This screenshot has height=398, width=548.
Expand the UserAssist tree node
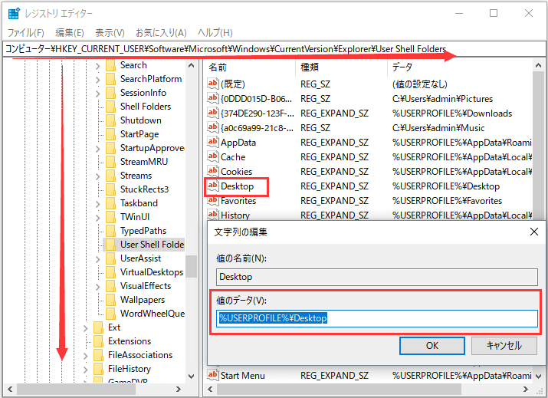pos(97,259)
